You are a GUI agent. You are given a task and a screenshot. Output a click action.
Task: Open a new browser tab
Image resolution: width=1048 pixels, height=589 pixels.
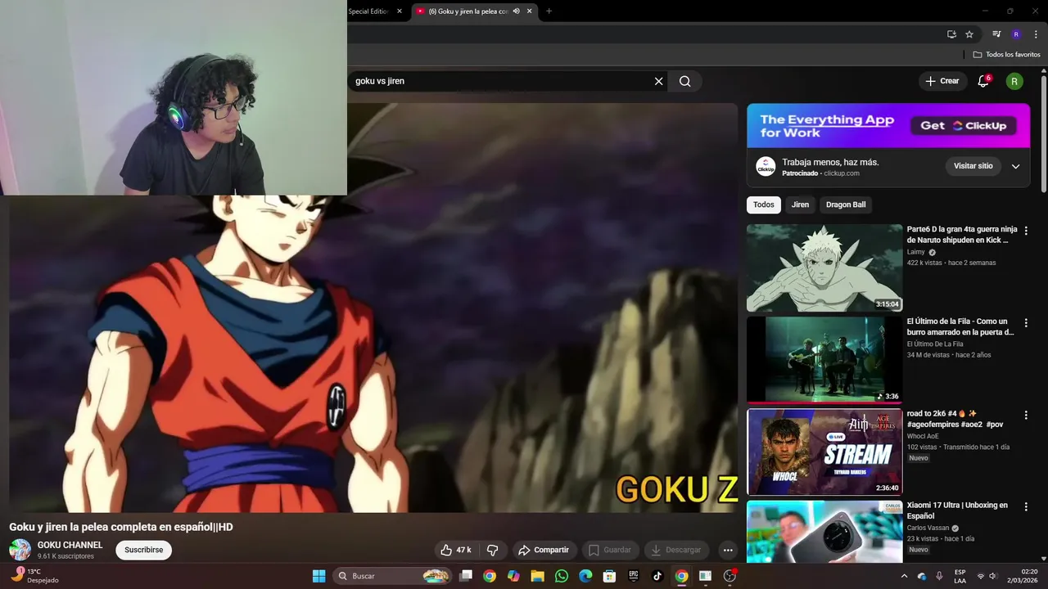[x=549, y=11]
